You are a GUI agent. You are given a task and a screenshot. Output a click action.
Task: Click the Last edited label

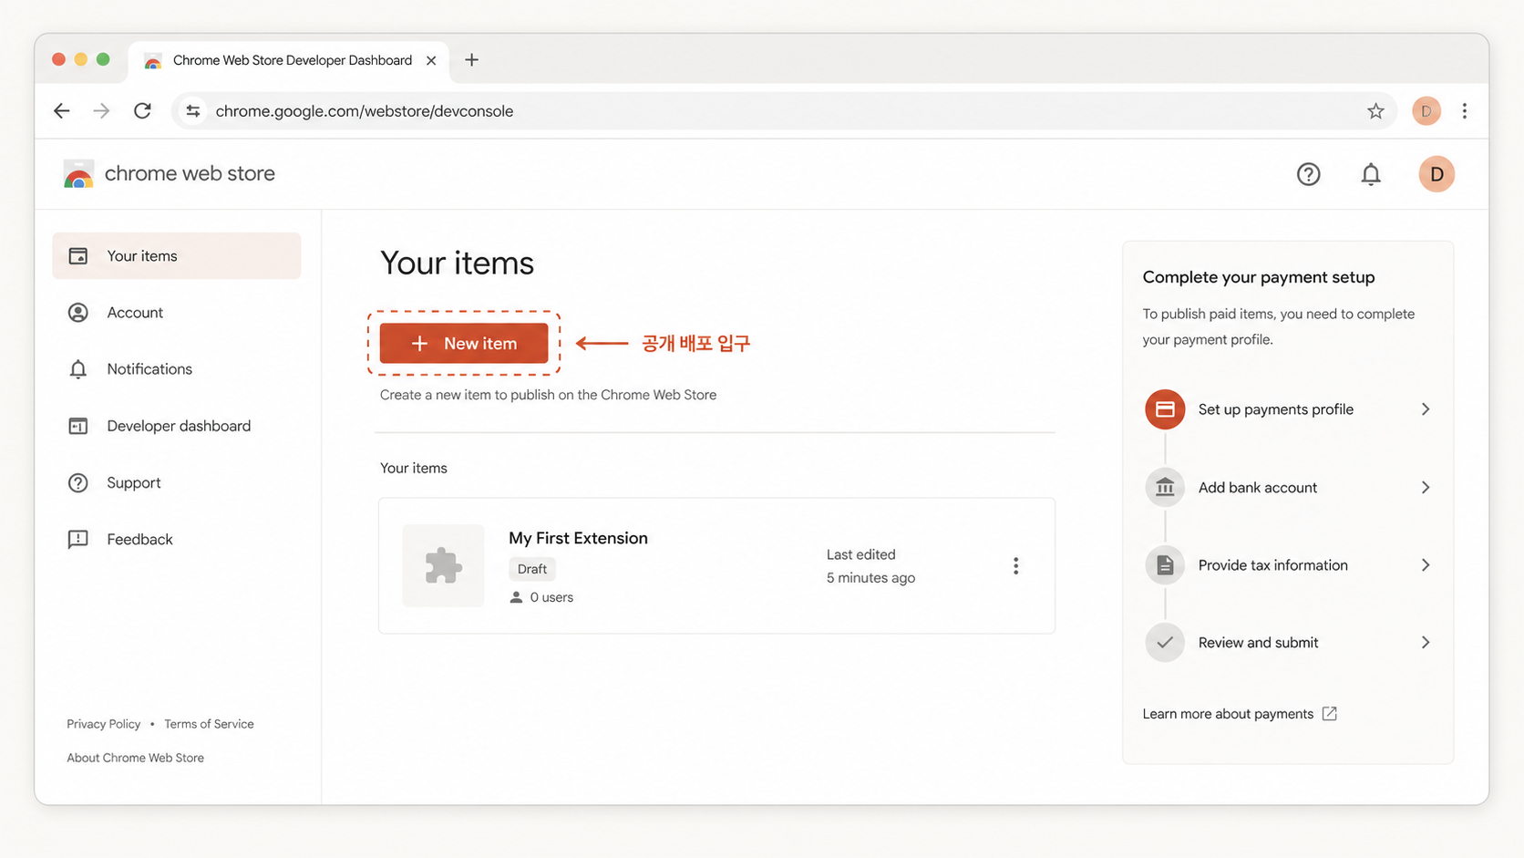coord(861,554)
